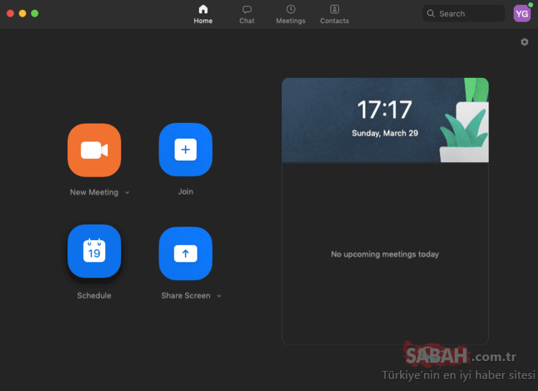538x391 pixels.
Task: Click the No upcoming meetings today text
Action: click(x=385, y=254)
